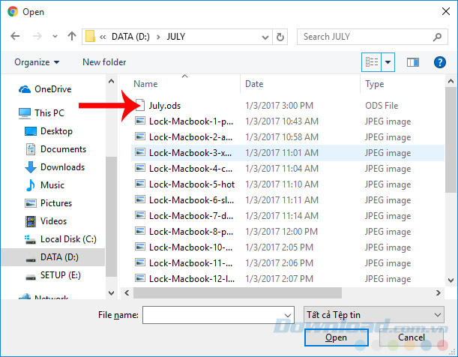Screen dimensions: 458x357
Task: Close the Open dialog window
Action: tap(446, 11)
